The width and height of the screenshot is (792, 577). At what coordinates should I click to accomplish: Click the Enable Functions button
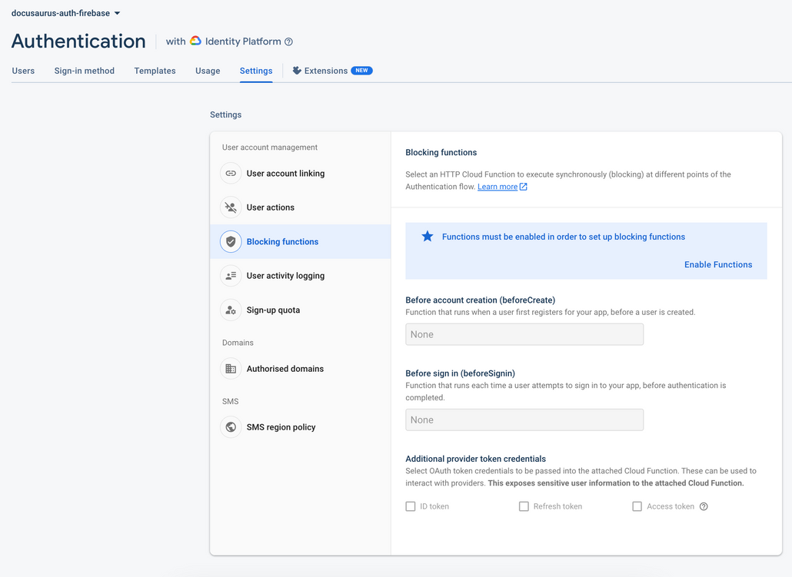pos(718,264)
